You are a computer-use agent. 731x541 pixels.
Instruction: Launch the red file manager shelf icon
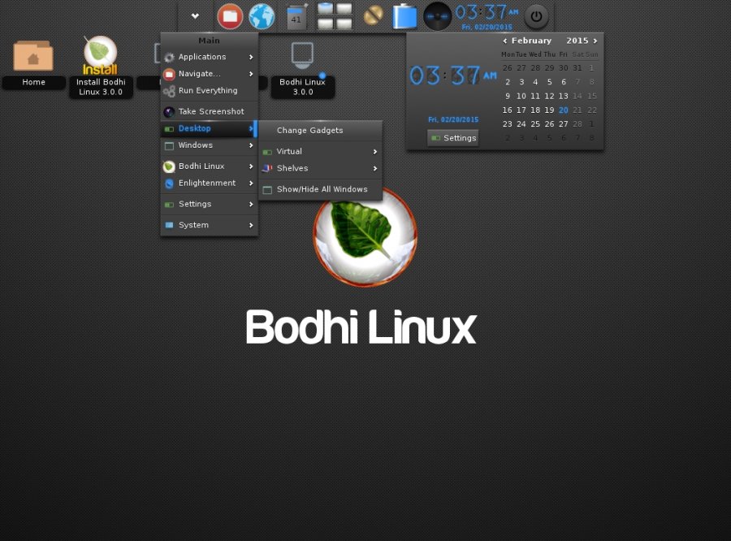(230, 16)
